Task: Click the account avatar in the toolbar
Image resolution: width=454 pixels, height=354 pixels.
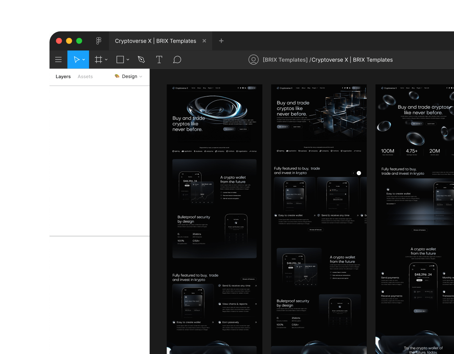Action: point(254,59)
